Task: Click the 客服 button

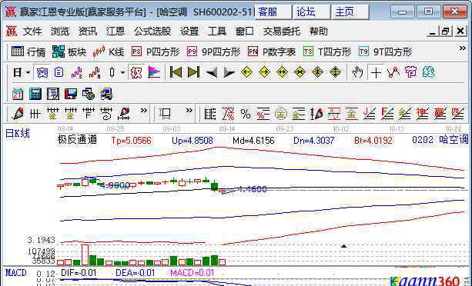Action: [273, 12]
